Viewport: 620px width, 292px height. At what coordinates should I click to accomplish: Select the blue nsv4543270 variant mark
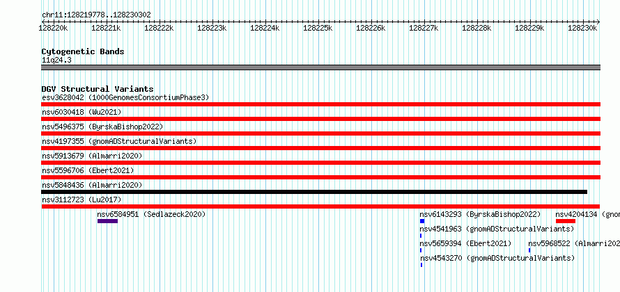point(421,265)
